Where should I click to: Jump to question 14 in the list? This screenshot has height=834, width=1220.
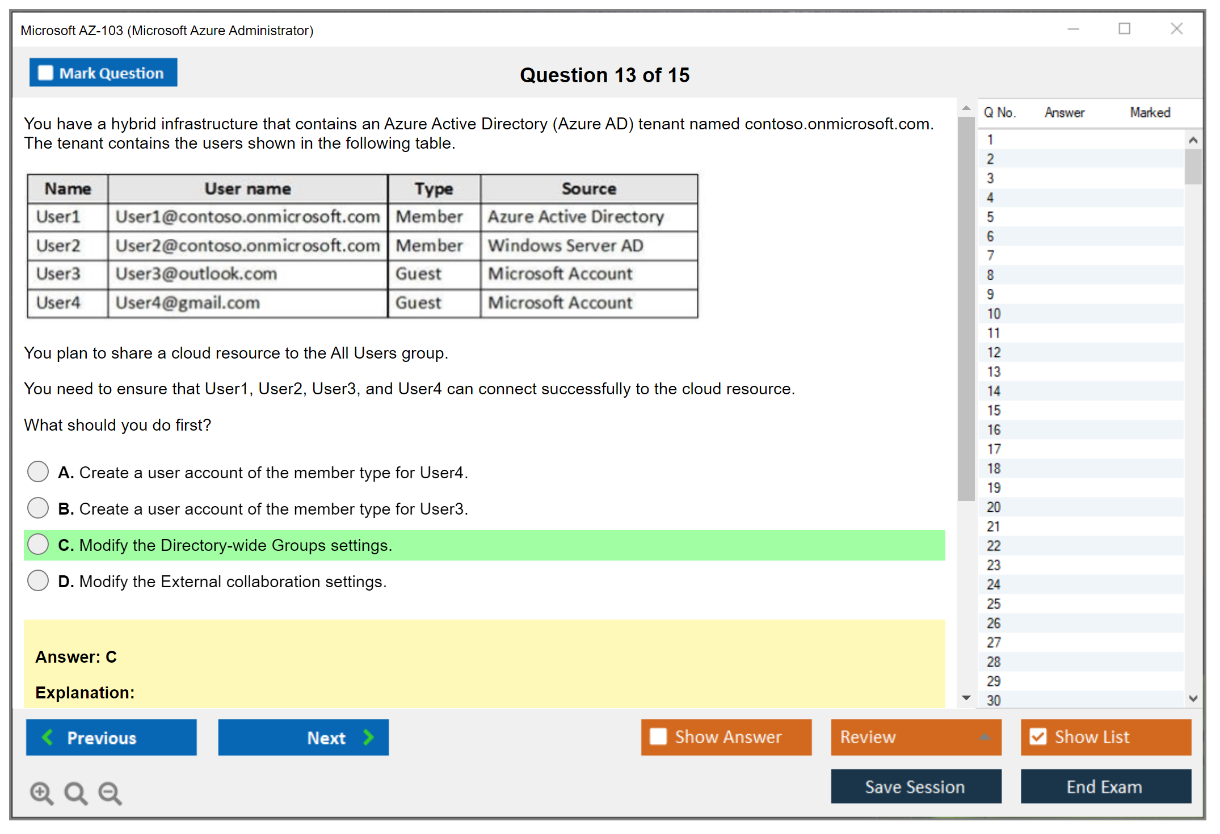(x=994, y=391)
